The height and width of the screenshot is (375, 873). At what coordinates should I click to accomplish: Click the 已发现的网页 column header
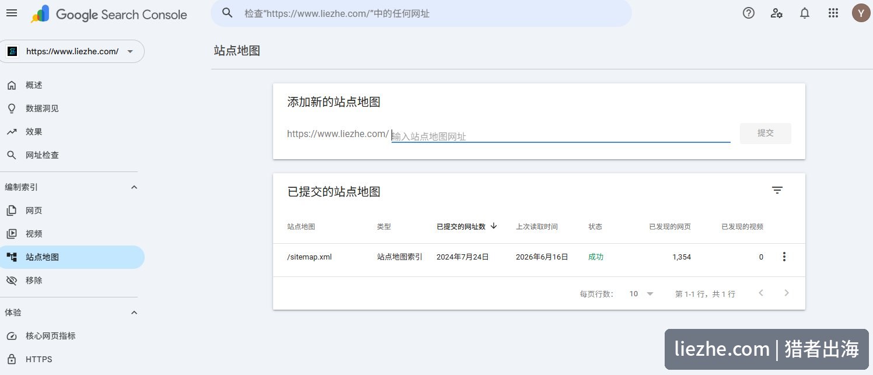coord(670,226)
